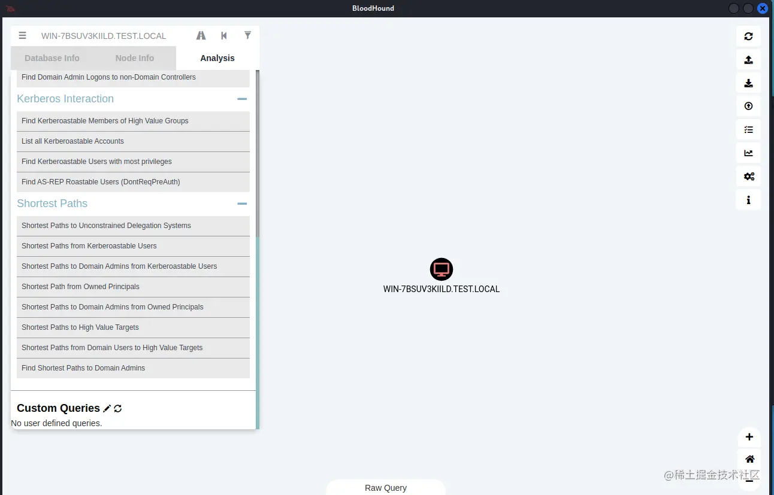Edit custom queries with the pencil icon
The height and width of the screenshot is (495, 774).
coord(107,408)
